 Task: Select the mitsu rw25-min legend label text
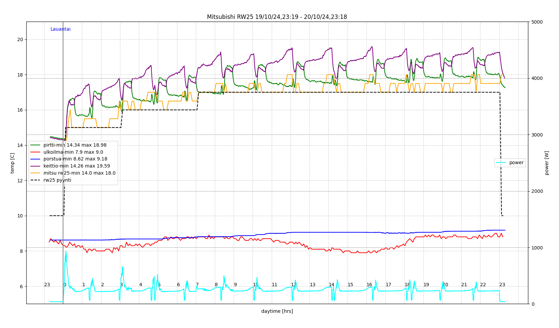click(79, 173)
